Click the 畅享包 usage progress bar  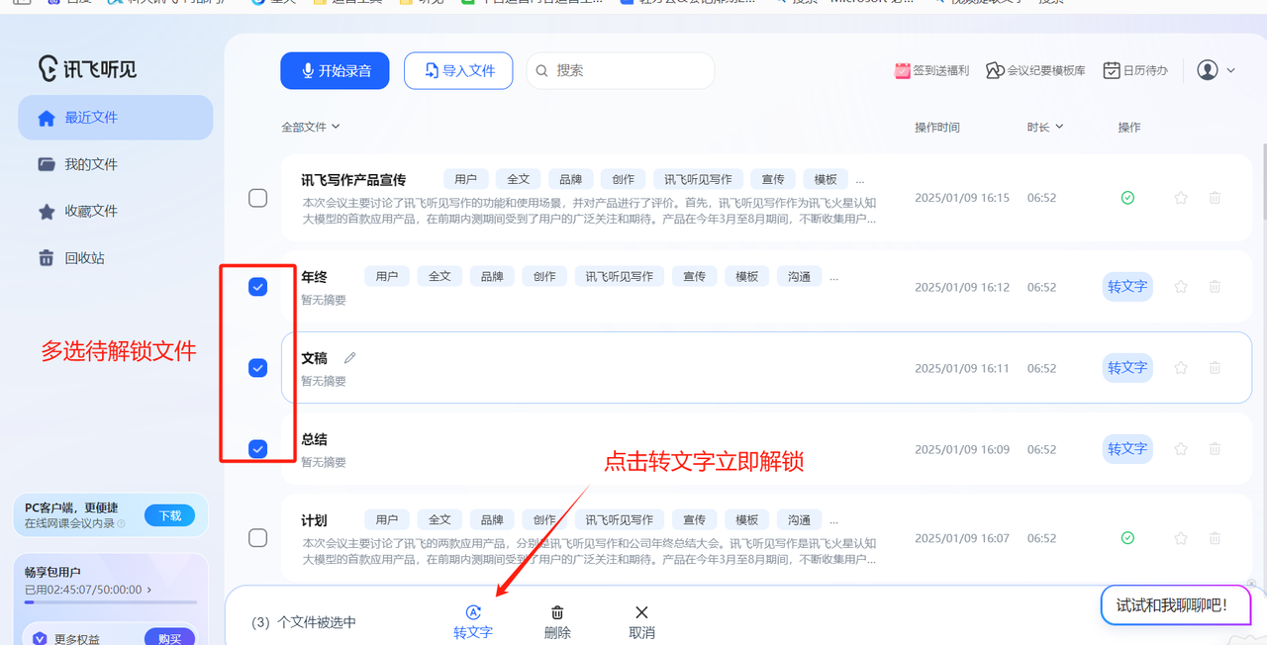click(x=111, y=601)
